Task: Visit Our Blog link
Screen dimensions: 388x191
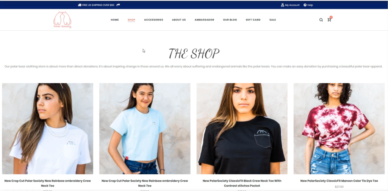Action: click(230, 20)
